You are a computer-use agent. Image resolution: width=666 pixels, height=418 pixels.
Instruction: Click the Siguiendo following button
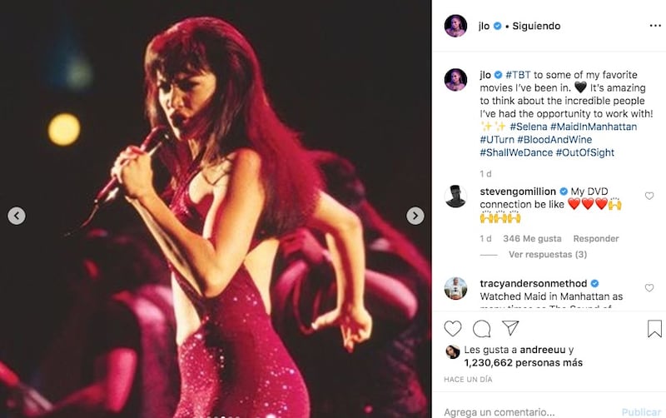(x=536, y=26)
